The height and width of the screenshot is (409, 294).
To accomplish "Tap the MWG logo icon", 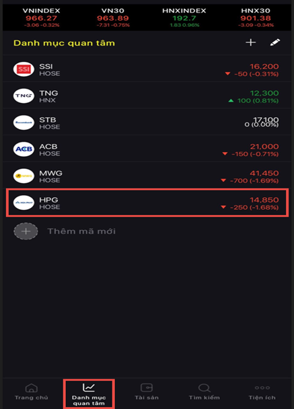I will coord(24,176).
